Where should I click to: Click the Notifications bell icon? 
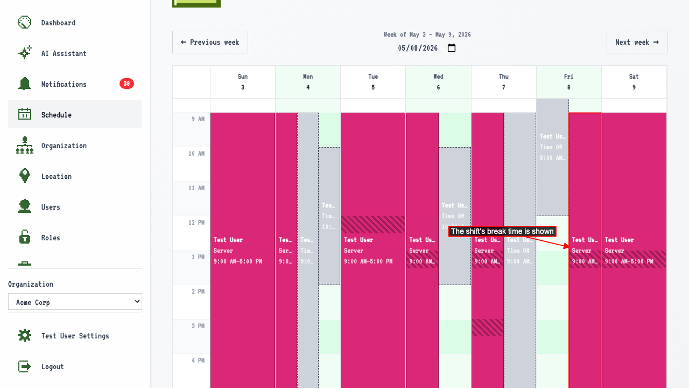pos(25,84)
